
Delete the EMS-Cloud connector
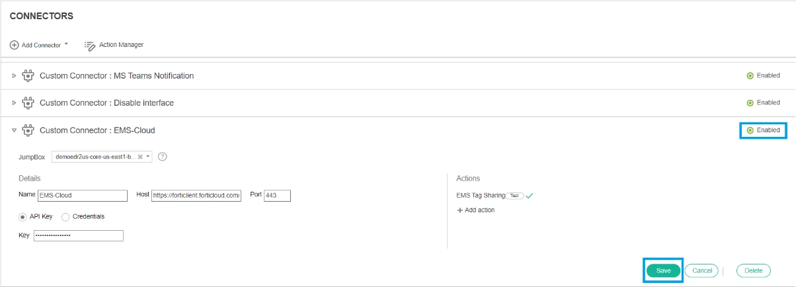click(x=753, y=270)
